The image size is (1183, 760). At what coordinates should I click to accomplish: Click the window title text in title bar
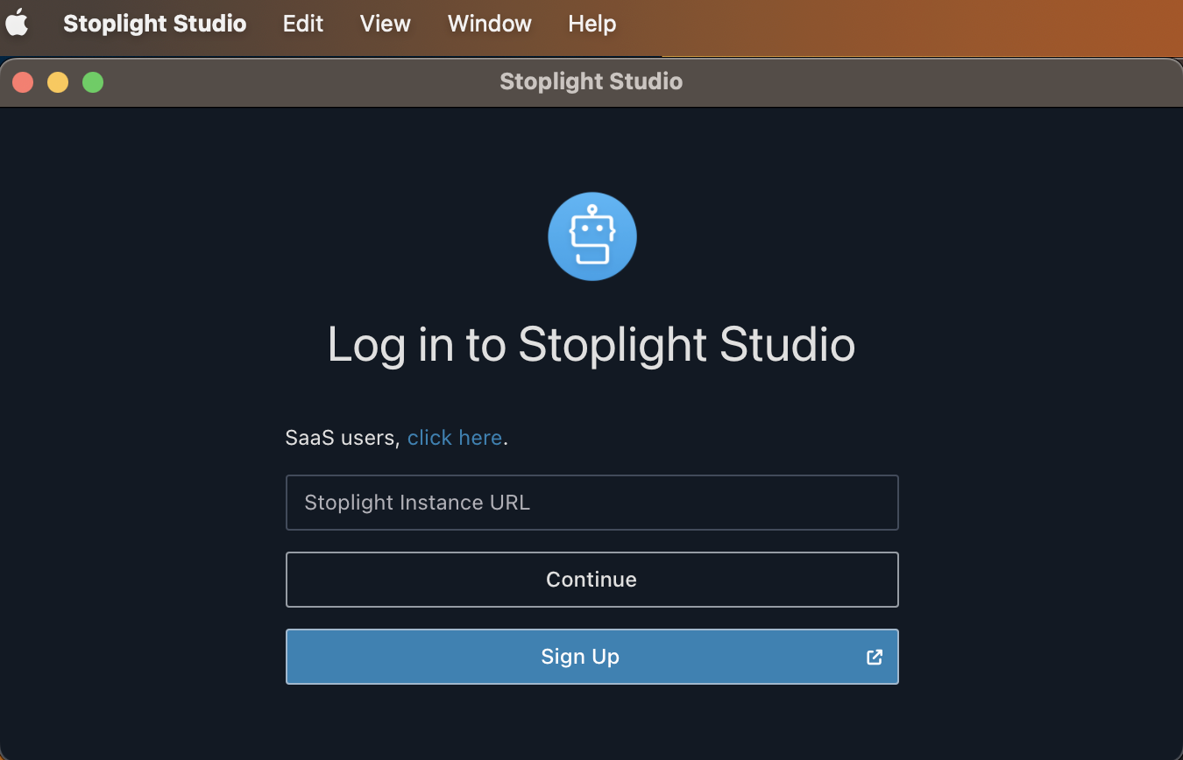pos(591,82)
